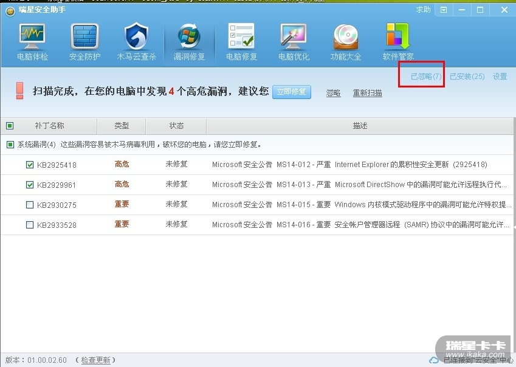Click the 立即修复 button

292,92
